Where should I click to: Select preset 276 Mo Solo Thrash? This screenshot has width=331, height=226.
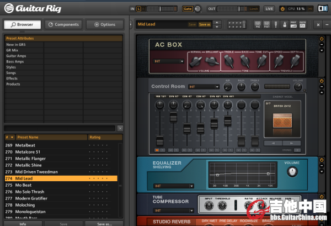[61, 192]
